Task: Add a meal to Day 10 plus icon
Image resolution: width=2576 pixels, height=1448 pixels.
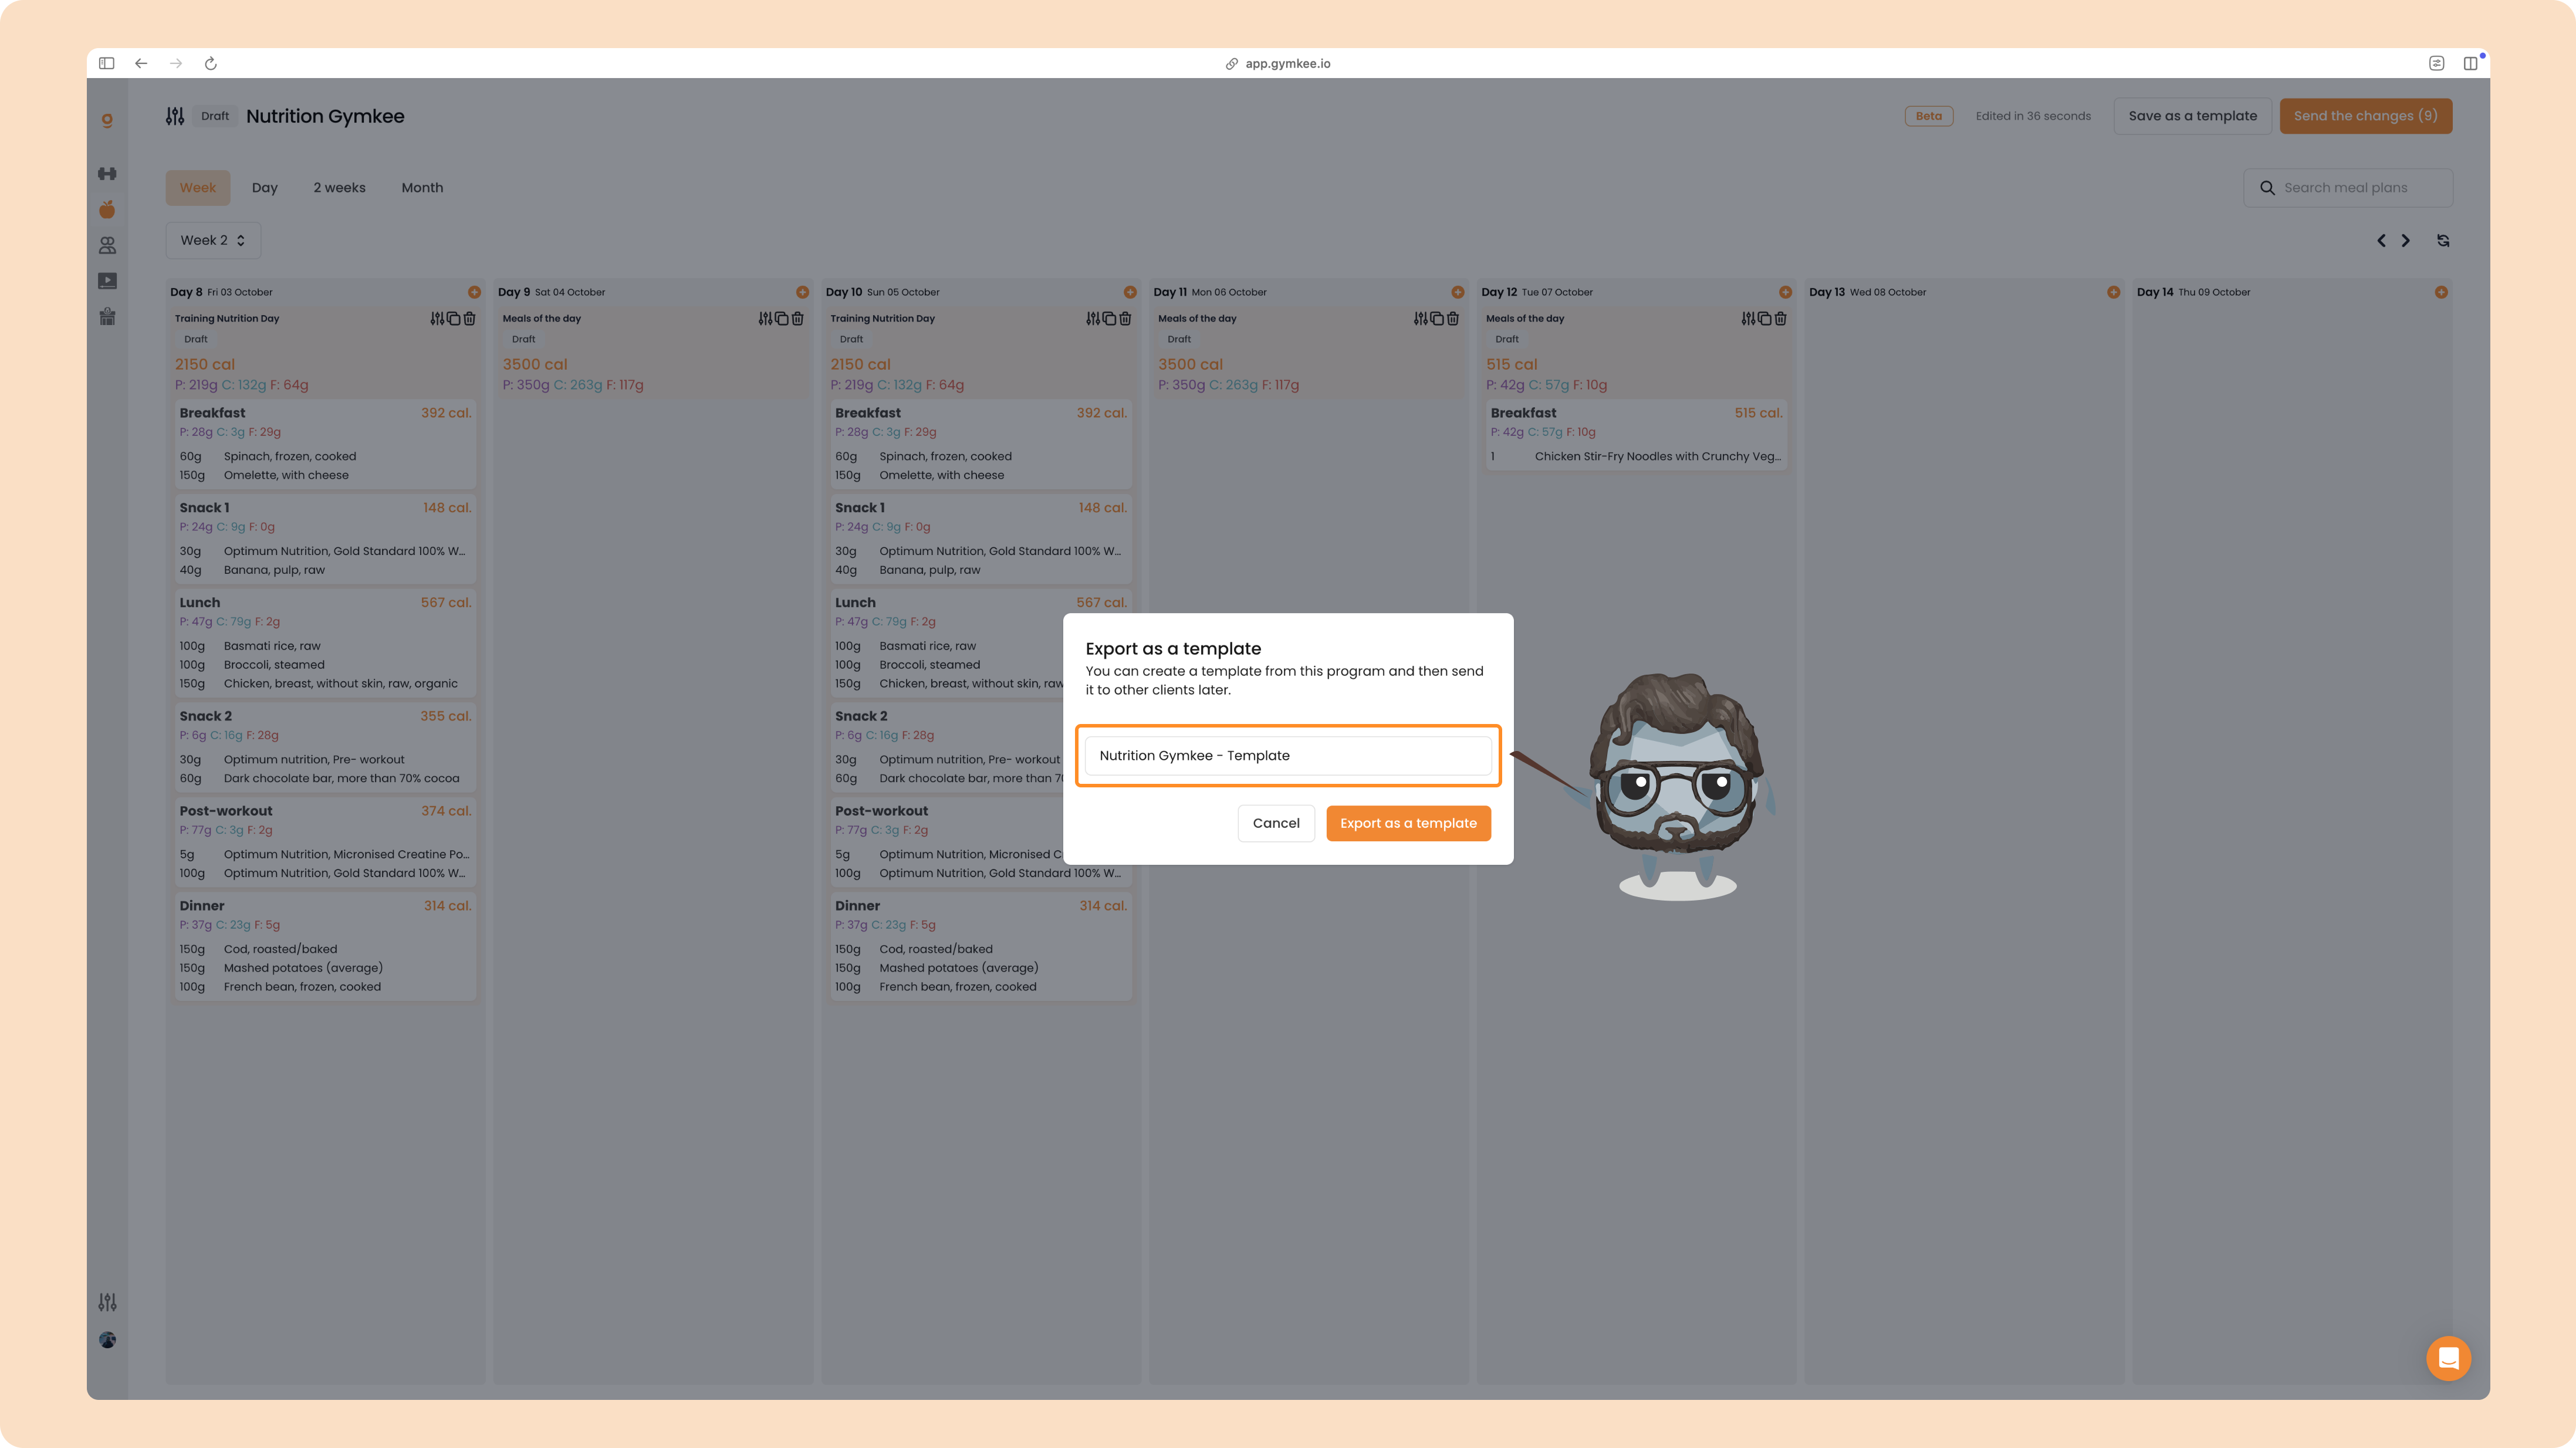Action: click(x=1130, y=292)
